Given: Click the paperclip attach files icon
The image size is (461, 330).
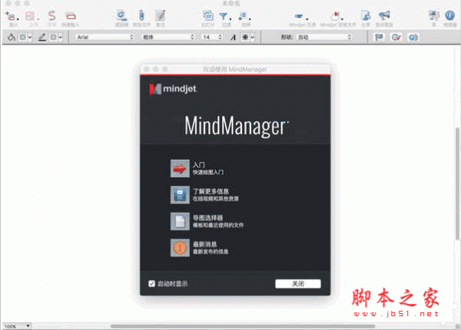Looking at the screenshot, I should tap(141, 15).
